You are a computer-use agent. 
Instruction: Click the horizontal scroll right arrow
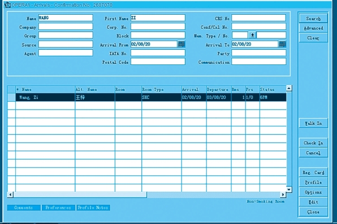click(x=283, y=195)
